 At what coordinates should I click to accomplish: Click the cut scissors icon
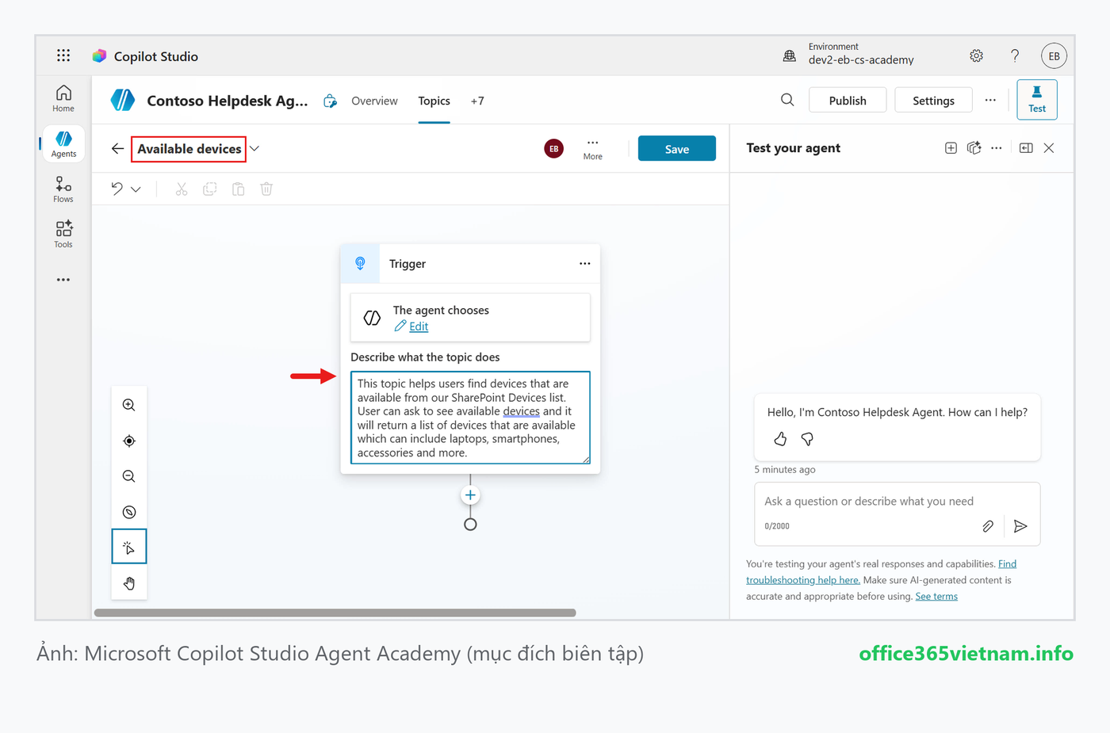182,189
